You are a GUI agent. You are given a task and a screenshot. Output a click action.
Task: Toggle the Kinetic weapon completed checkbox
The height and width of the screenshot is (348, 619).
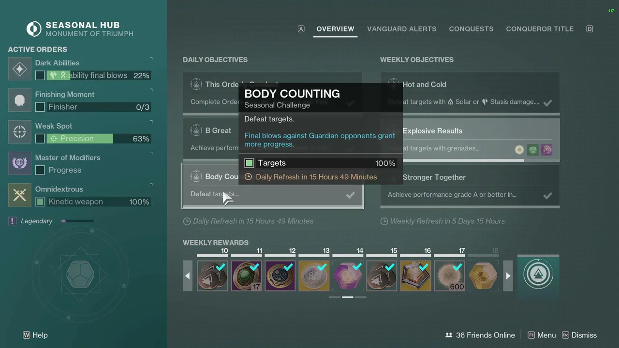pos(40,202)
